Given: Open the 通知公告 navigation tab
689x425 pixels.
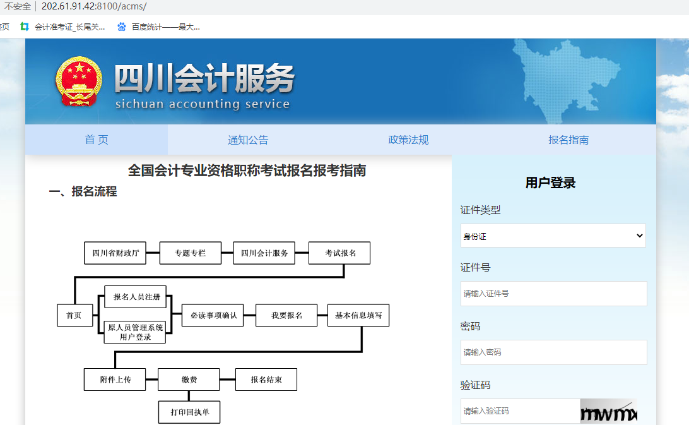Looking at the screenshot, I should pyautogui.click(x=248, y=140).
